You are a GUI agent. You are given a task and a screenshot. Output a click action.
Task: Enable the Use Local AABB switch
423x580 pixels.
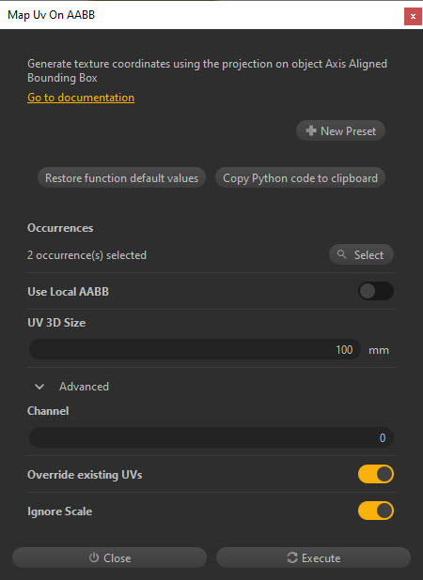(x=376, y=291)
